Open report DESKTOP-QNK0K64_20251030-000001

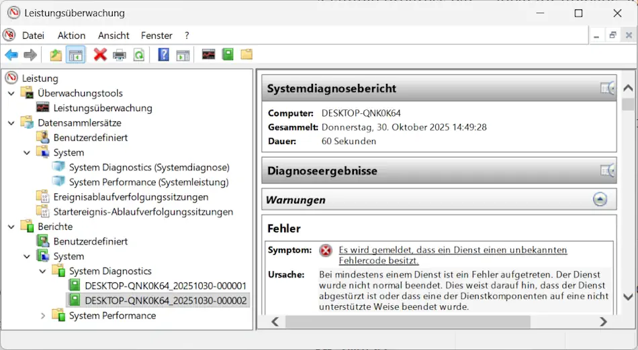(165, 286)
